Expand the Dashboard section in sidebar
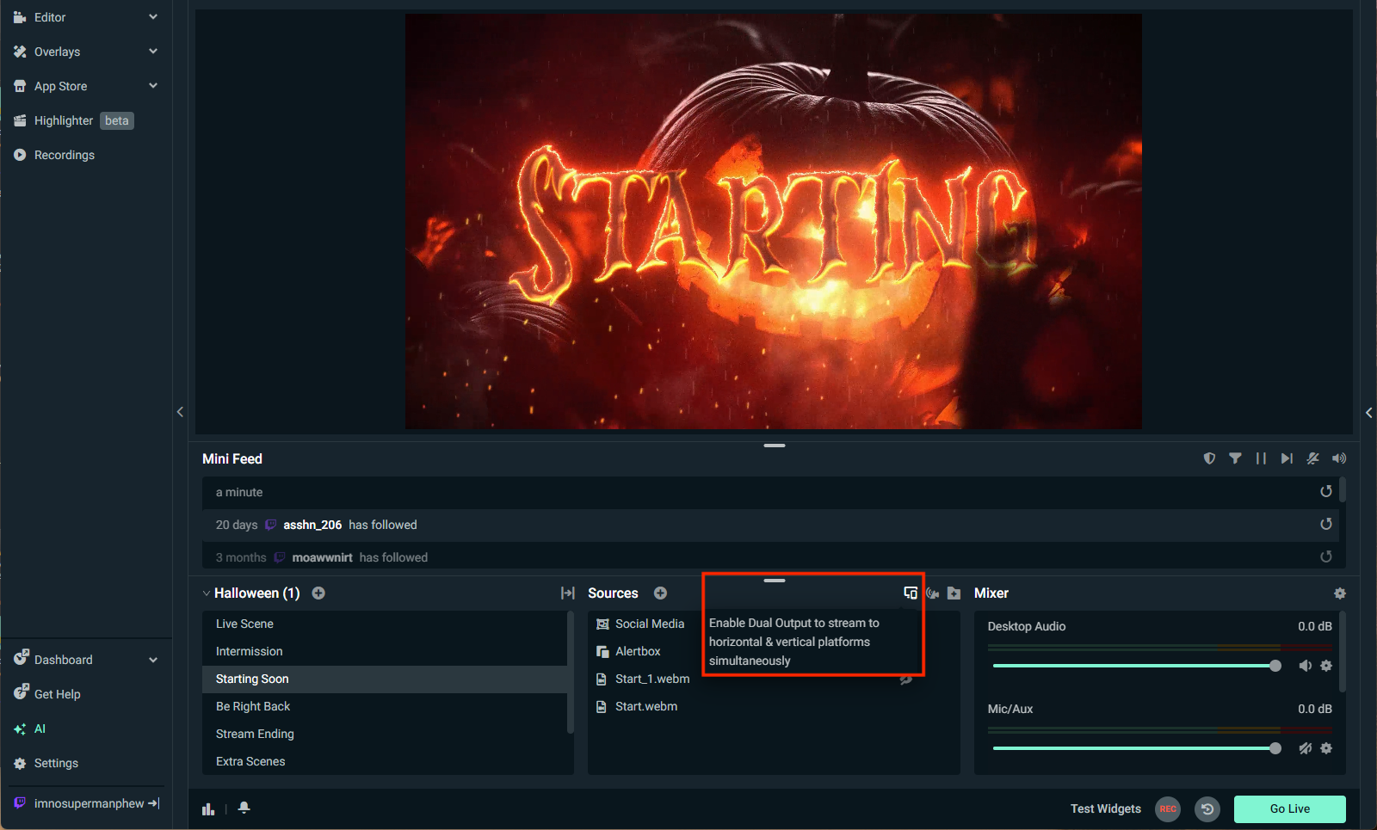The width and height of the screenshot is (1377, 830). click(153, 660)
